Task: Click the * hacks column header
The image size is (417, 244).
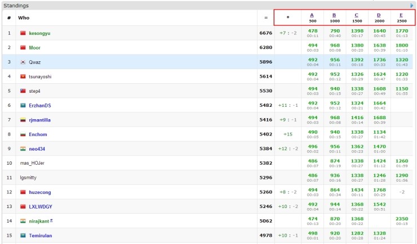Action: point(288,17)
